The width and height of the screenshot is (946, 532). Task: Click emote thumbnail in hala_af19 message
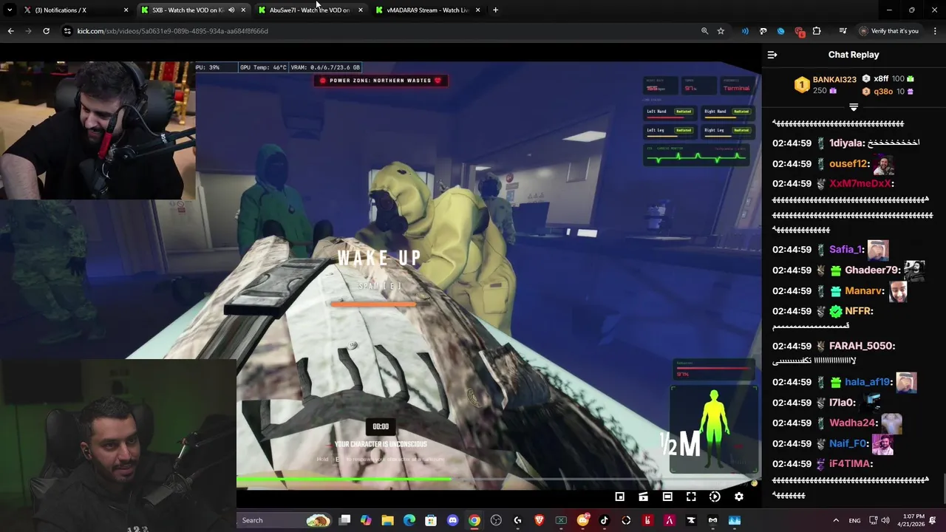click(x=906, y=382)
